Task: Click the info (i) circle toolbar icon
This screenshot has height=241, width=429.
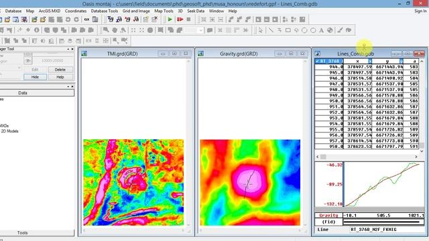Action: coord(37,30)
